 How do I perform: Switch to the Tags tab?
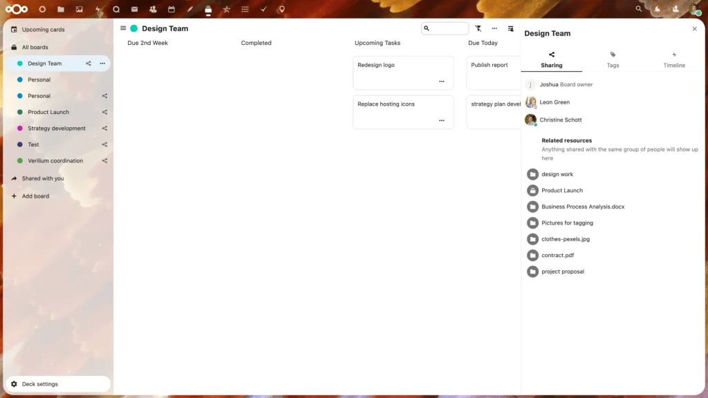pos(613,59)
